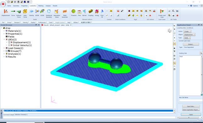This screenshot has width=203, height=123.
Task: Click the Existing Sets list scrollbar
Action: coord(201,75)
